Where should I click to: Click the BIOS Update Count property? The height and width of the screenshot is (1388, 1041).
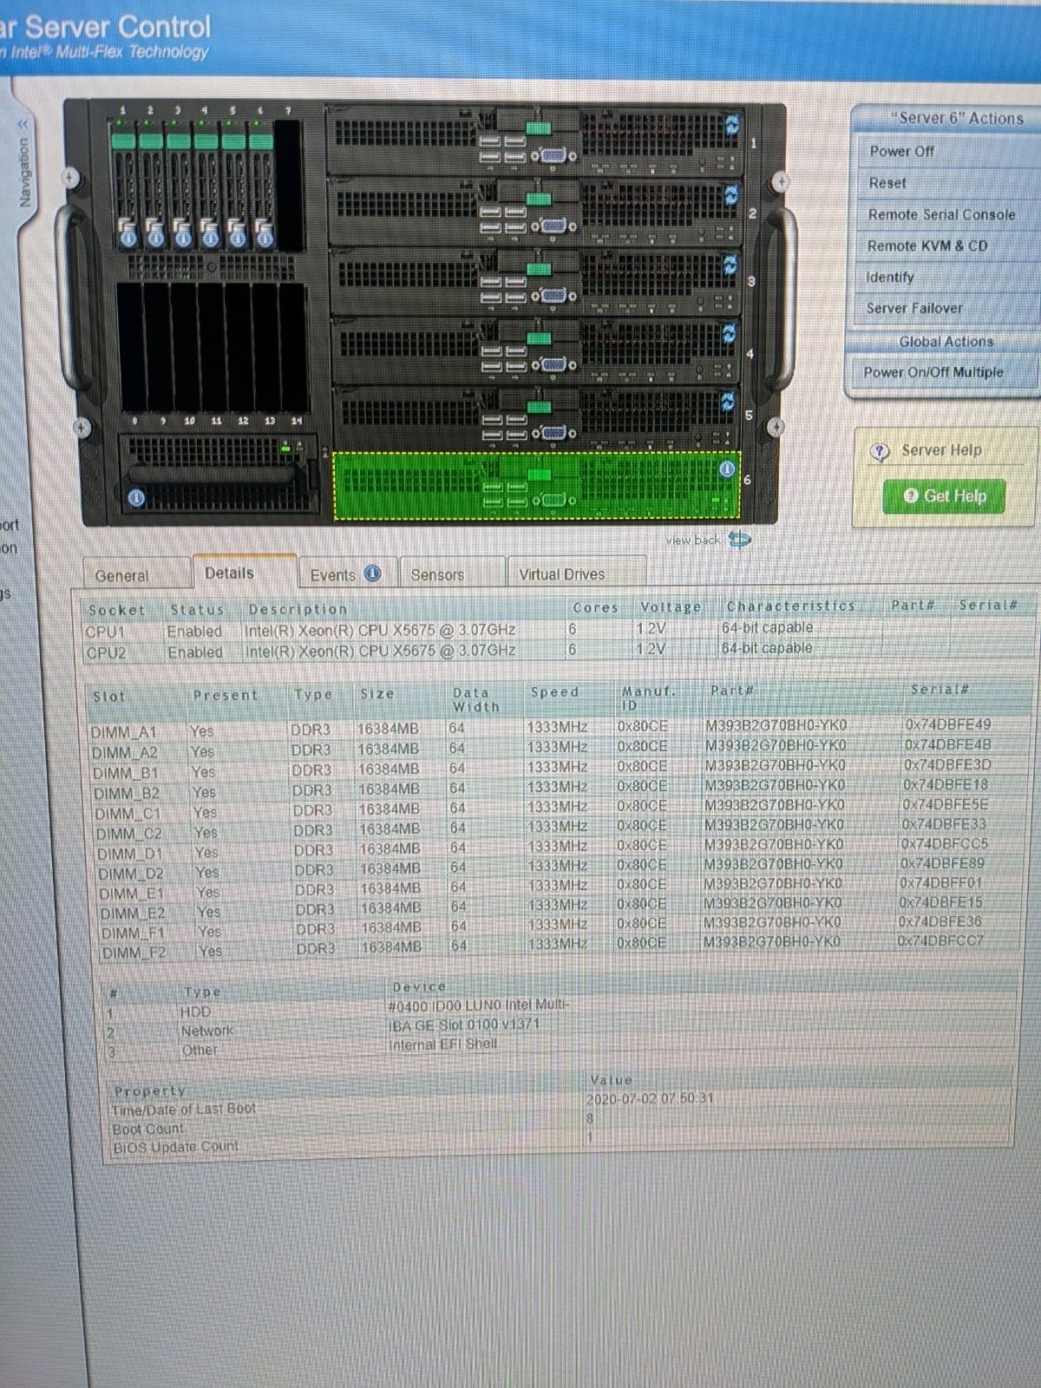click(176, 1147)
